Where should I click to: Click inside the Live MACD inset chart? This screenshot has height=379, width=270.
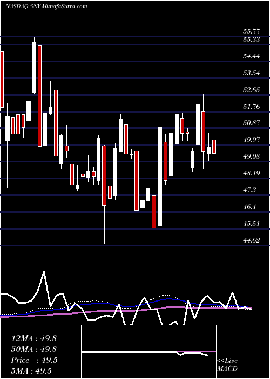tap(148, 352)
